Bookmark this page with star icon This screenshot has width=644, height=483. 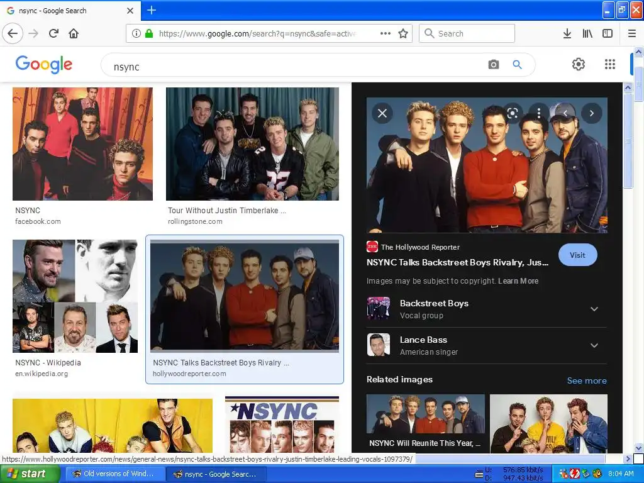click(x=403, y=33)
